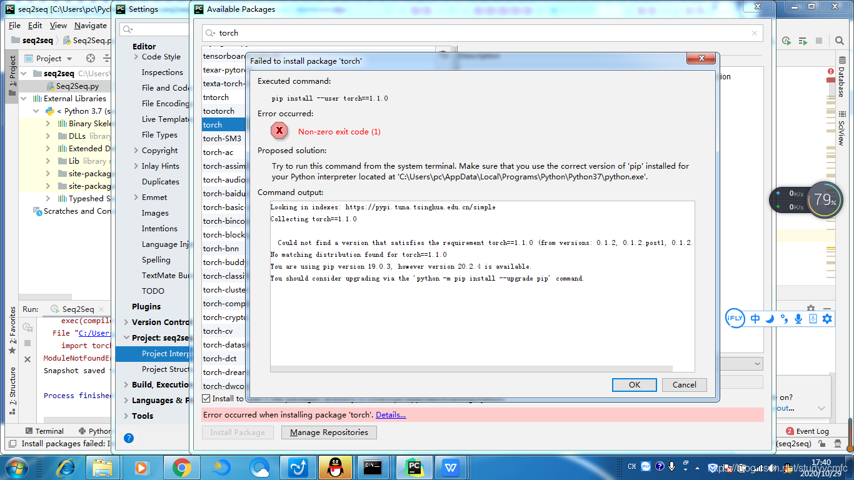Expand the Code Style settings node

tap(136, 56)
